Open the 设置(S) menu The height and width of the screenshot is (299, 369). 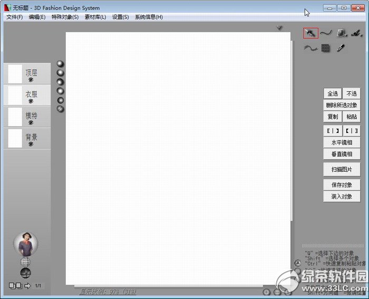pos(121,17)
